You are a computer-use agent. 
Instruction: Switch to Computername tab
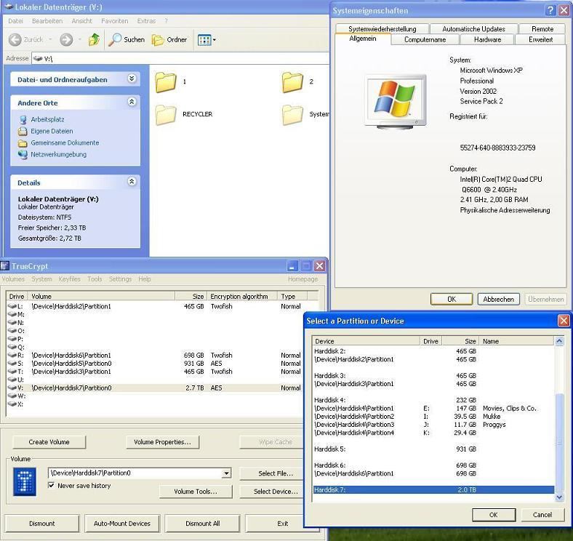pos(425,39)
